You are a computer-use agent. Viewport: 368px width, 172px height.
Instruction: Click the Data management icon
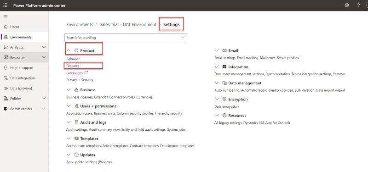pos(224,83)
